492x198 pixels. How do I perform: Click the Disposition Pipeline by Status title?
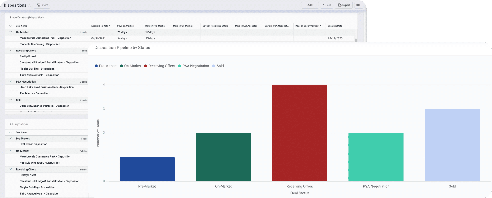tap(122, 48)
